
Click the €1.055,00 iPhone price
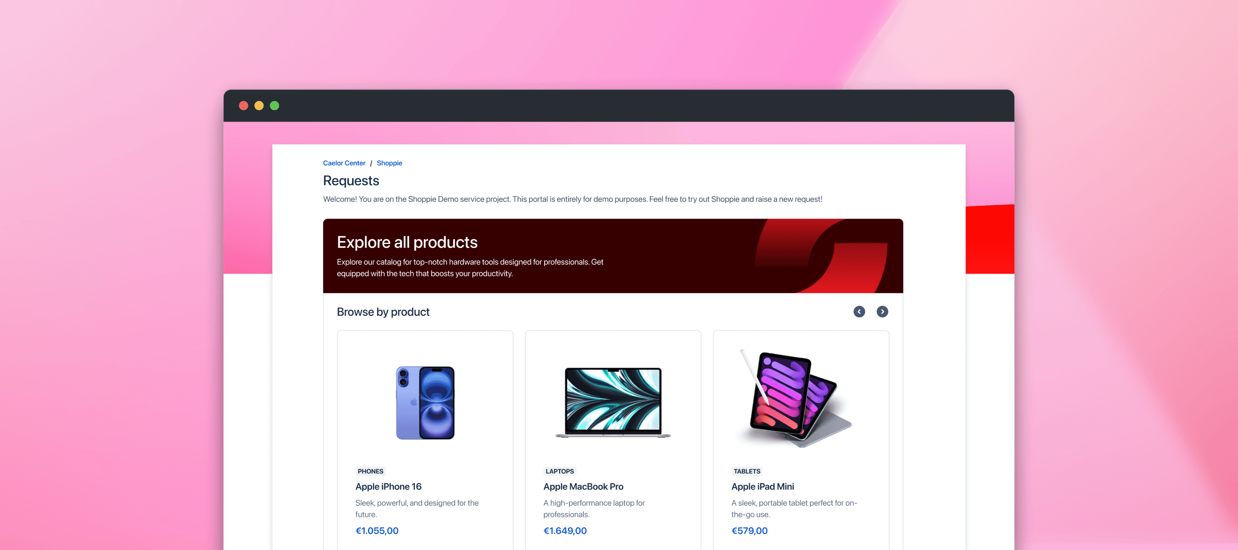point(377,531)
